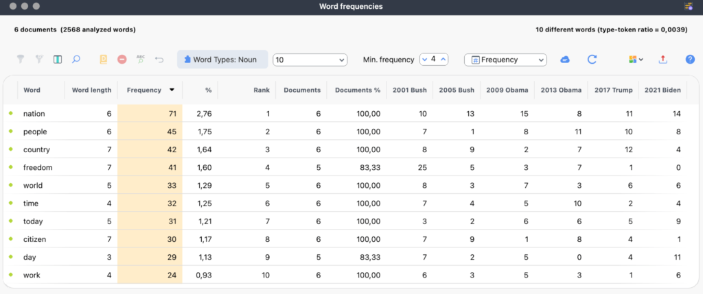Select the word "freedom" in the table

pos(38,167)
